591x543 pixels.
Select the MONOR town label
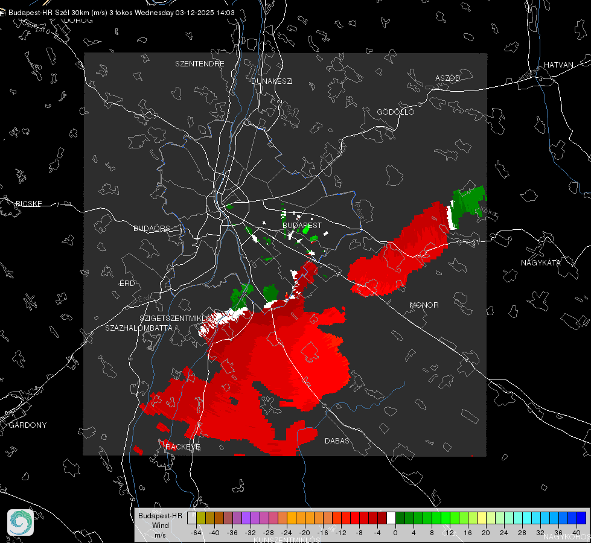[x=424, y=305]
